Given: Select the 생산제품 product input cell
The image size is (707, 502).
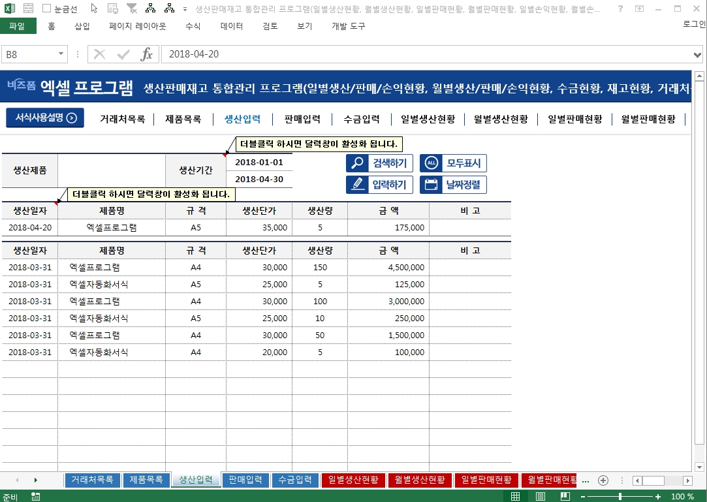Looking at the screenshot, I should pyautogui.click(x=111, y=170).
